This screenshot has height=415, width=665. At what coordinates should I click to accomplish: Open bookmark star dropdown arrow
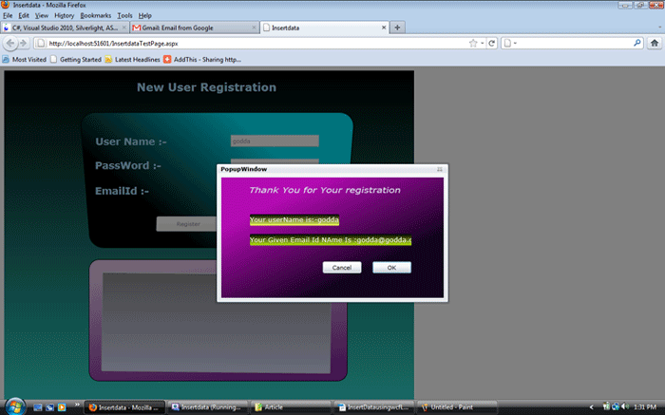point(483,44)
